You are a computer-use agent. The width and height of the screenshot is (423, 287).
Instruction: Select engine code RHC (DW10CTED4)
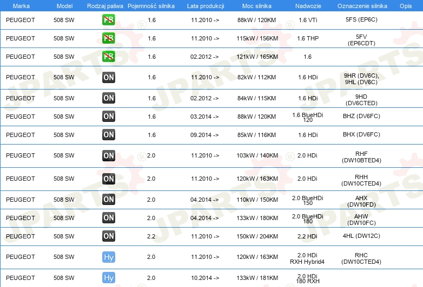361,258
